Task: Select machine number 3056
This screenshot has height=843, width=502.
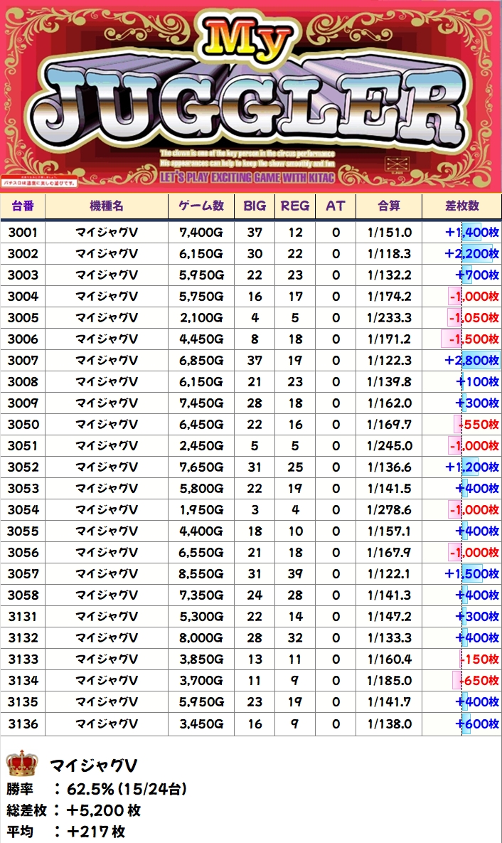Action: click(x=23, y=553)
